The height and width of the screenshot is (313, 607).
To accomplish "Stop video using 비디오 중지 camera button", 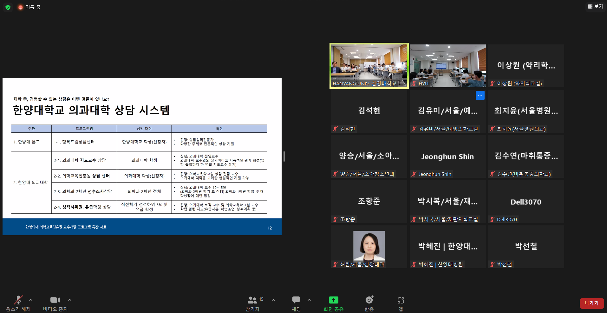I will (55, 300).
